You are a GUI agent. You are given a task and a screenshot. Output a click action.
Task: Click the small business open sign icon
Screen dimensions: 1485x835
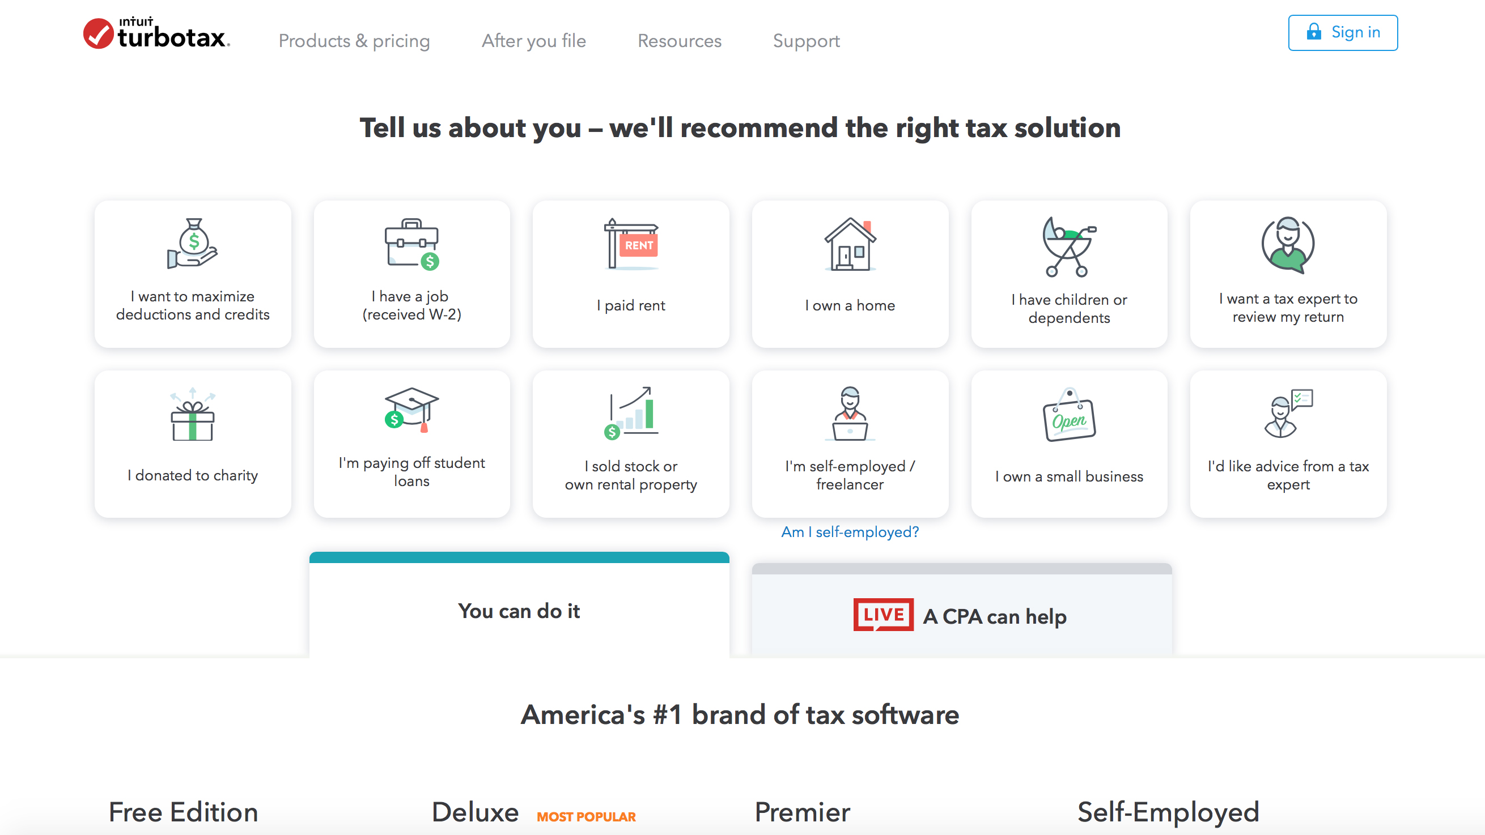pos(1069,412)
